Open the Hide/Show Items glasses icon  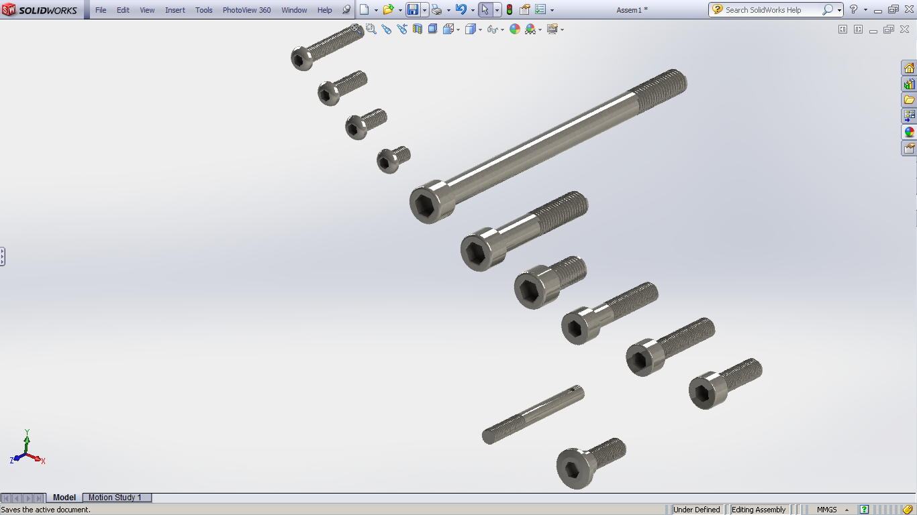coord(492,29)
